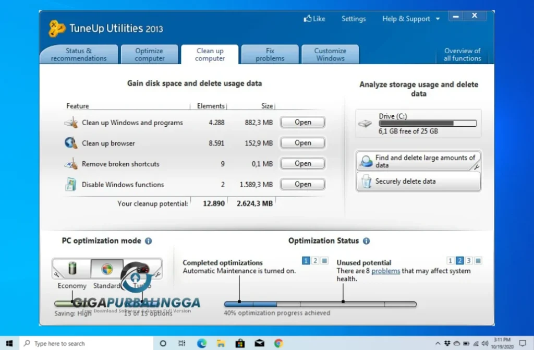This screenshot has height=350, width=534.
Task: Click the Optimization Status info icon
Action: (366, 240)
